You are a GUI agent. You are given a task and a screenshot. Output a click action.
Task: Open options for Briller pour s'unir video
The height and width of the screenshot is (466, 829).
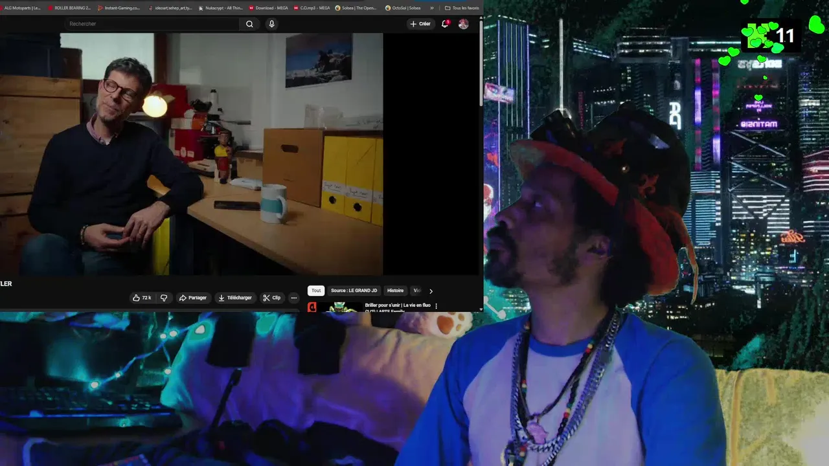click(x=436, y=306)
